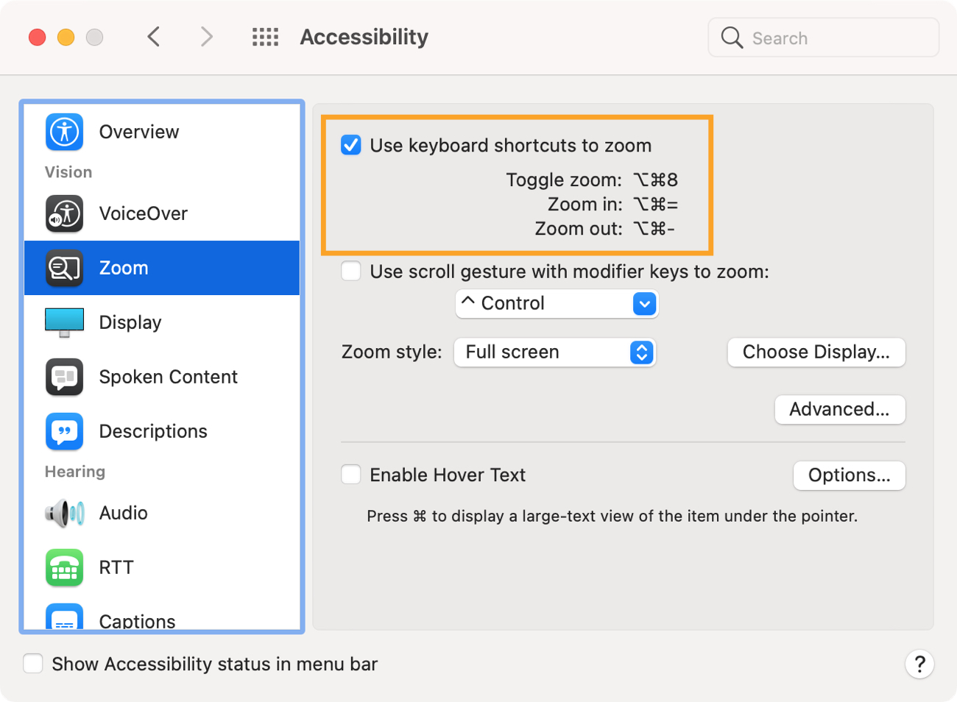Viewport: 957px width, 702px height.
Task: Open the Control modifier key dropdown
Action: tap(557, 304)
